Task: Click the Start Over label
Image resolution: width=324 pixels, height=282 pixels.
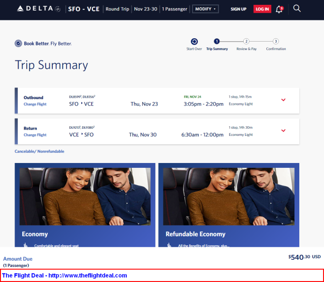Action: coord(194,49)
